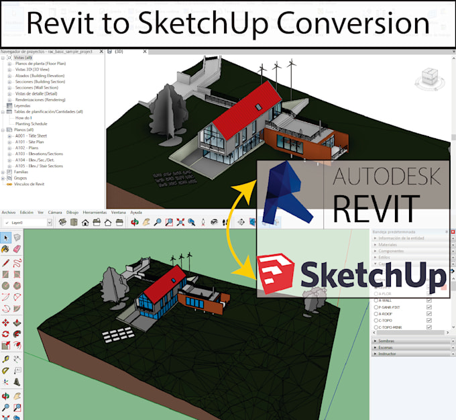
Task: Click Vínculos de Revit in browser
Action: pyautogui.click(x=29, y=184)
